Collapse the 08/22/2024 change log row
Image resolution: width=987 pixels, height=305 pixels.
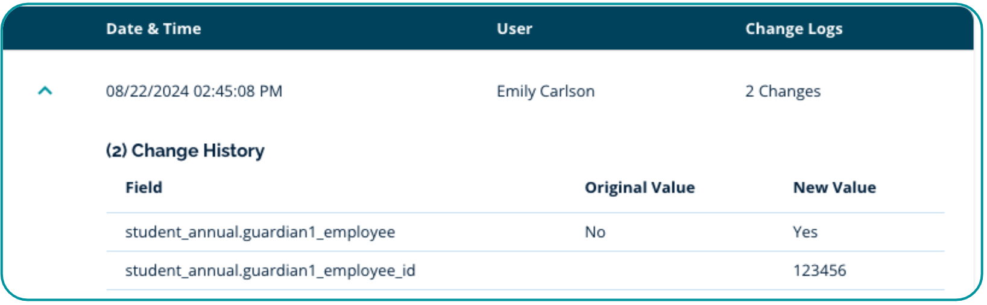click(x=45, y=91)
